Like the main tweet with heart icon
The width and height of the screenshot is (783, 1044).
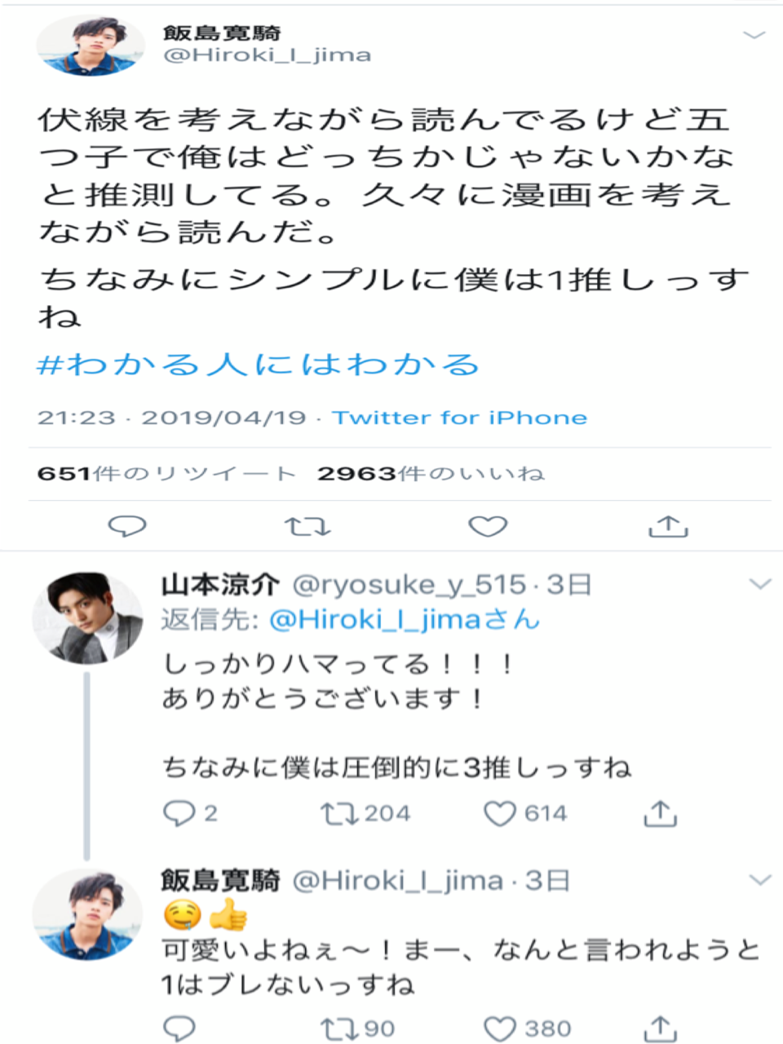[488, 526]
